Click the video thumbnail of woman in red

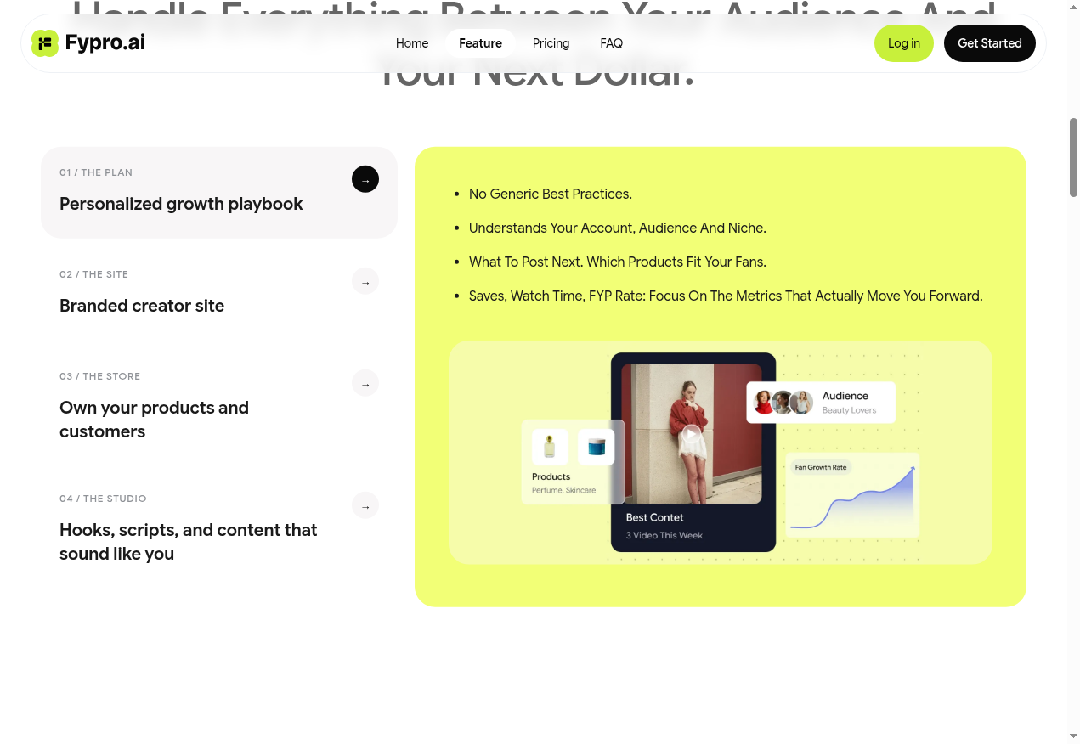[692, 433]
